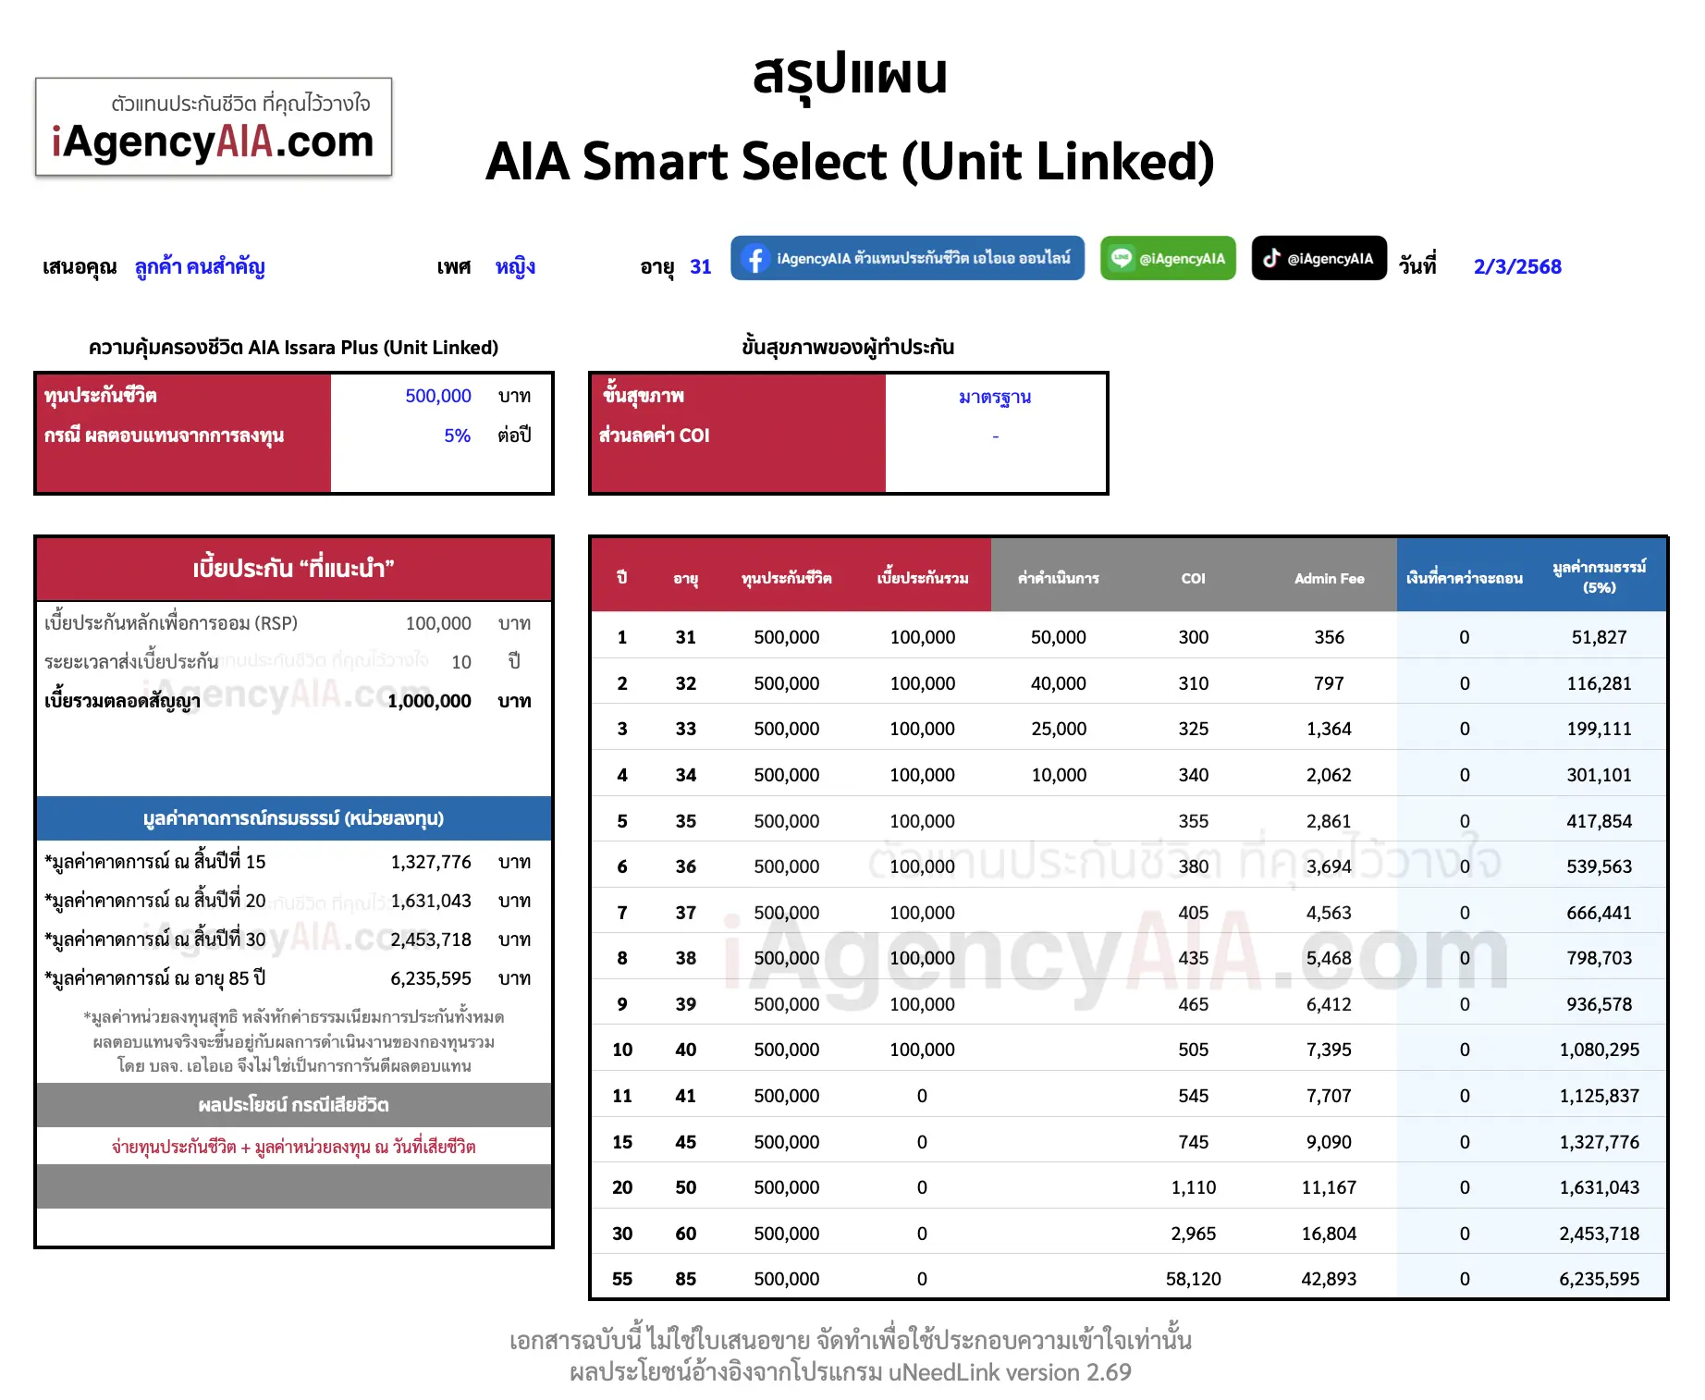
Task: Click the iAgencyAIA.com logo
Action: pos(214,128)
